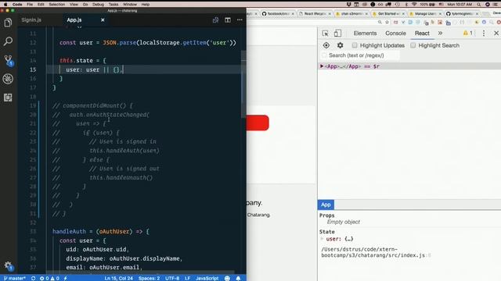Close the DevTools panel
This screenshot has height=281, width=501.
pyautogui.click(x=496, y=33)
